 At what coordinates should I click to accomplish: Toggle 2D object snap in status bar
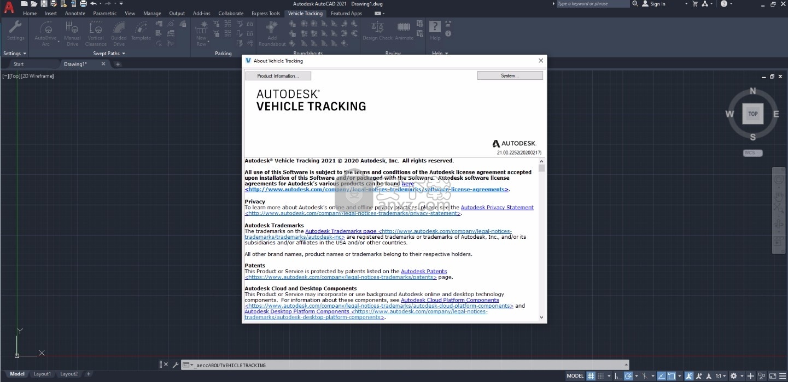[672, 375]
